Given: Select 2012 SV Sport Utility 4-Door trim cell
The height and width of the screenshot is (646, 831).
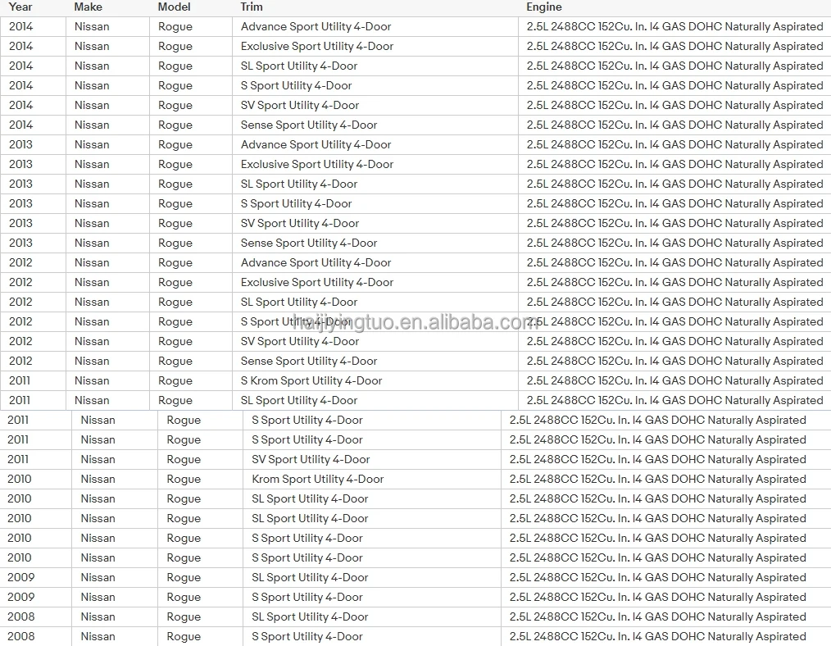Looking at the screenshot, I should [x=375, y=341].
